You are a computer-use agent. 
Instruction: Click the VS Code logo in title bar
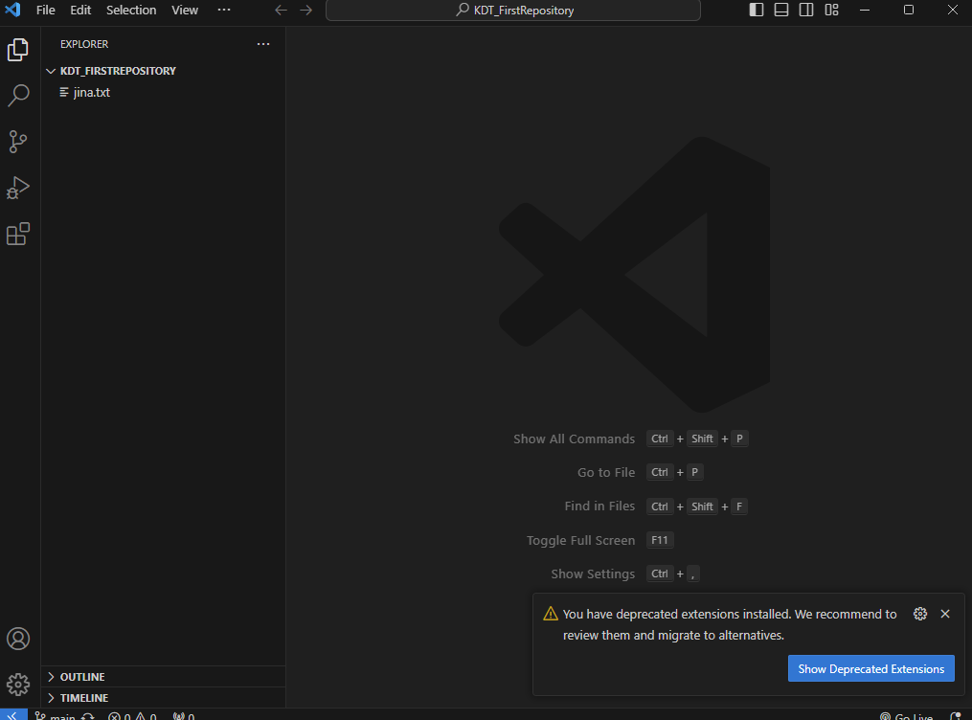[x=13, y=10]
